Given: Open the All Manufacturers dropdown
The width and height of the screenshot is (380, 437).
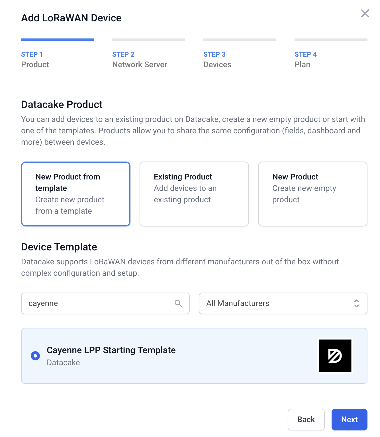Looking at the screenshot, I should (x=283, y=303).
